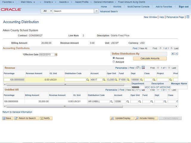Select the Percent radio button
This screenshot has height=143, width=191.
coord(114,58)
